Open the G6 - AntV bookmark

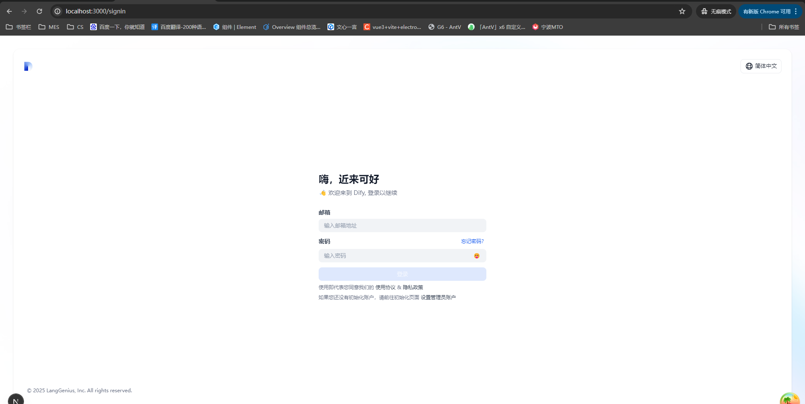pyautogui.click(x=444, y=27)
